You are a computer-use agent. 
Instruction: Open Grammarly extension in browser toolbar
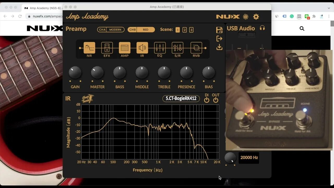292,16
